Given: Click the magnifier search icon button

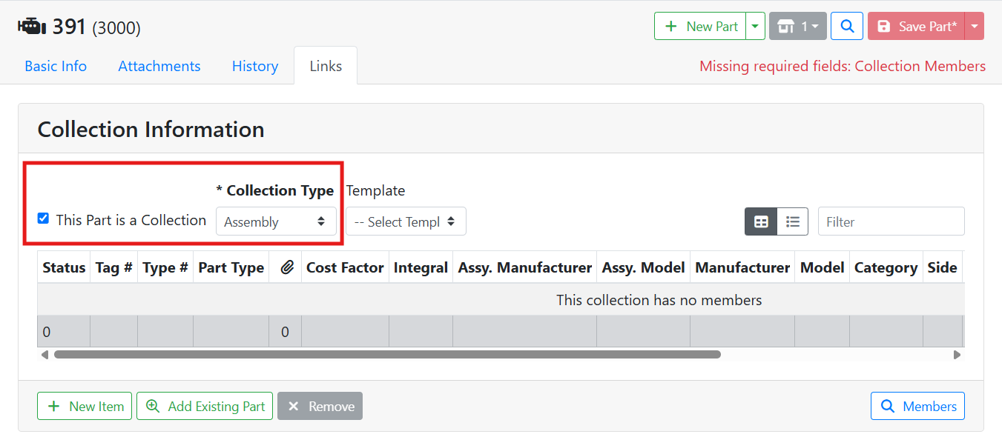Looking at the screenshot, I should (x=846, y=26).
